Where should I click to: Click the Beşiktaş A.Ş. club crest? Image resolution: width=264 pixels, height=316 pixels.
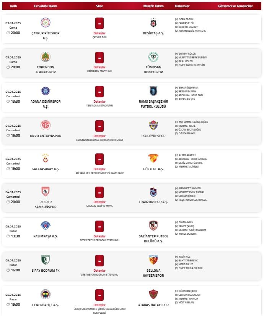153,23
